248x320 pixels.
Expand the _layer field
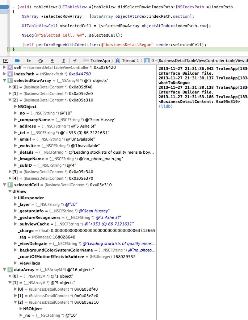(x=15, y=204)
